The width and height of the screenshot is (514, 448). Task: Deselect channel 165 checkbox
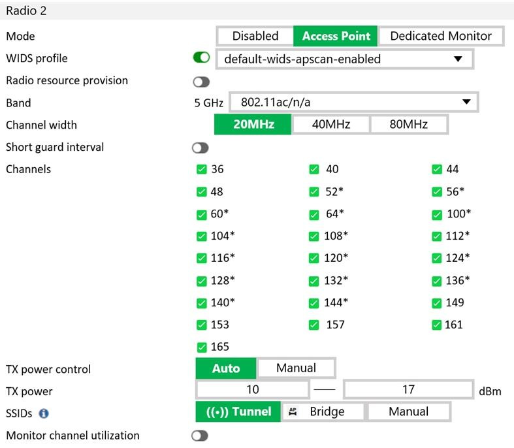click(x=201, y=347)
